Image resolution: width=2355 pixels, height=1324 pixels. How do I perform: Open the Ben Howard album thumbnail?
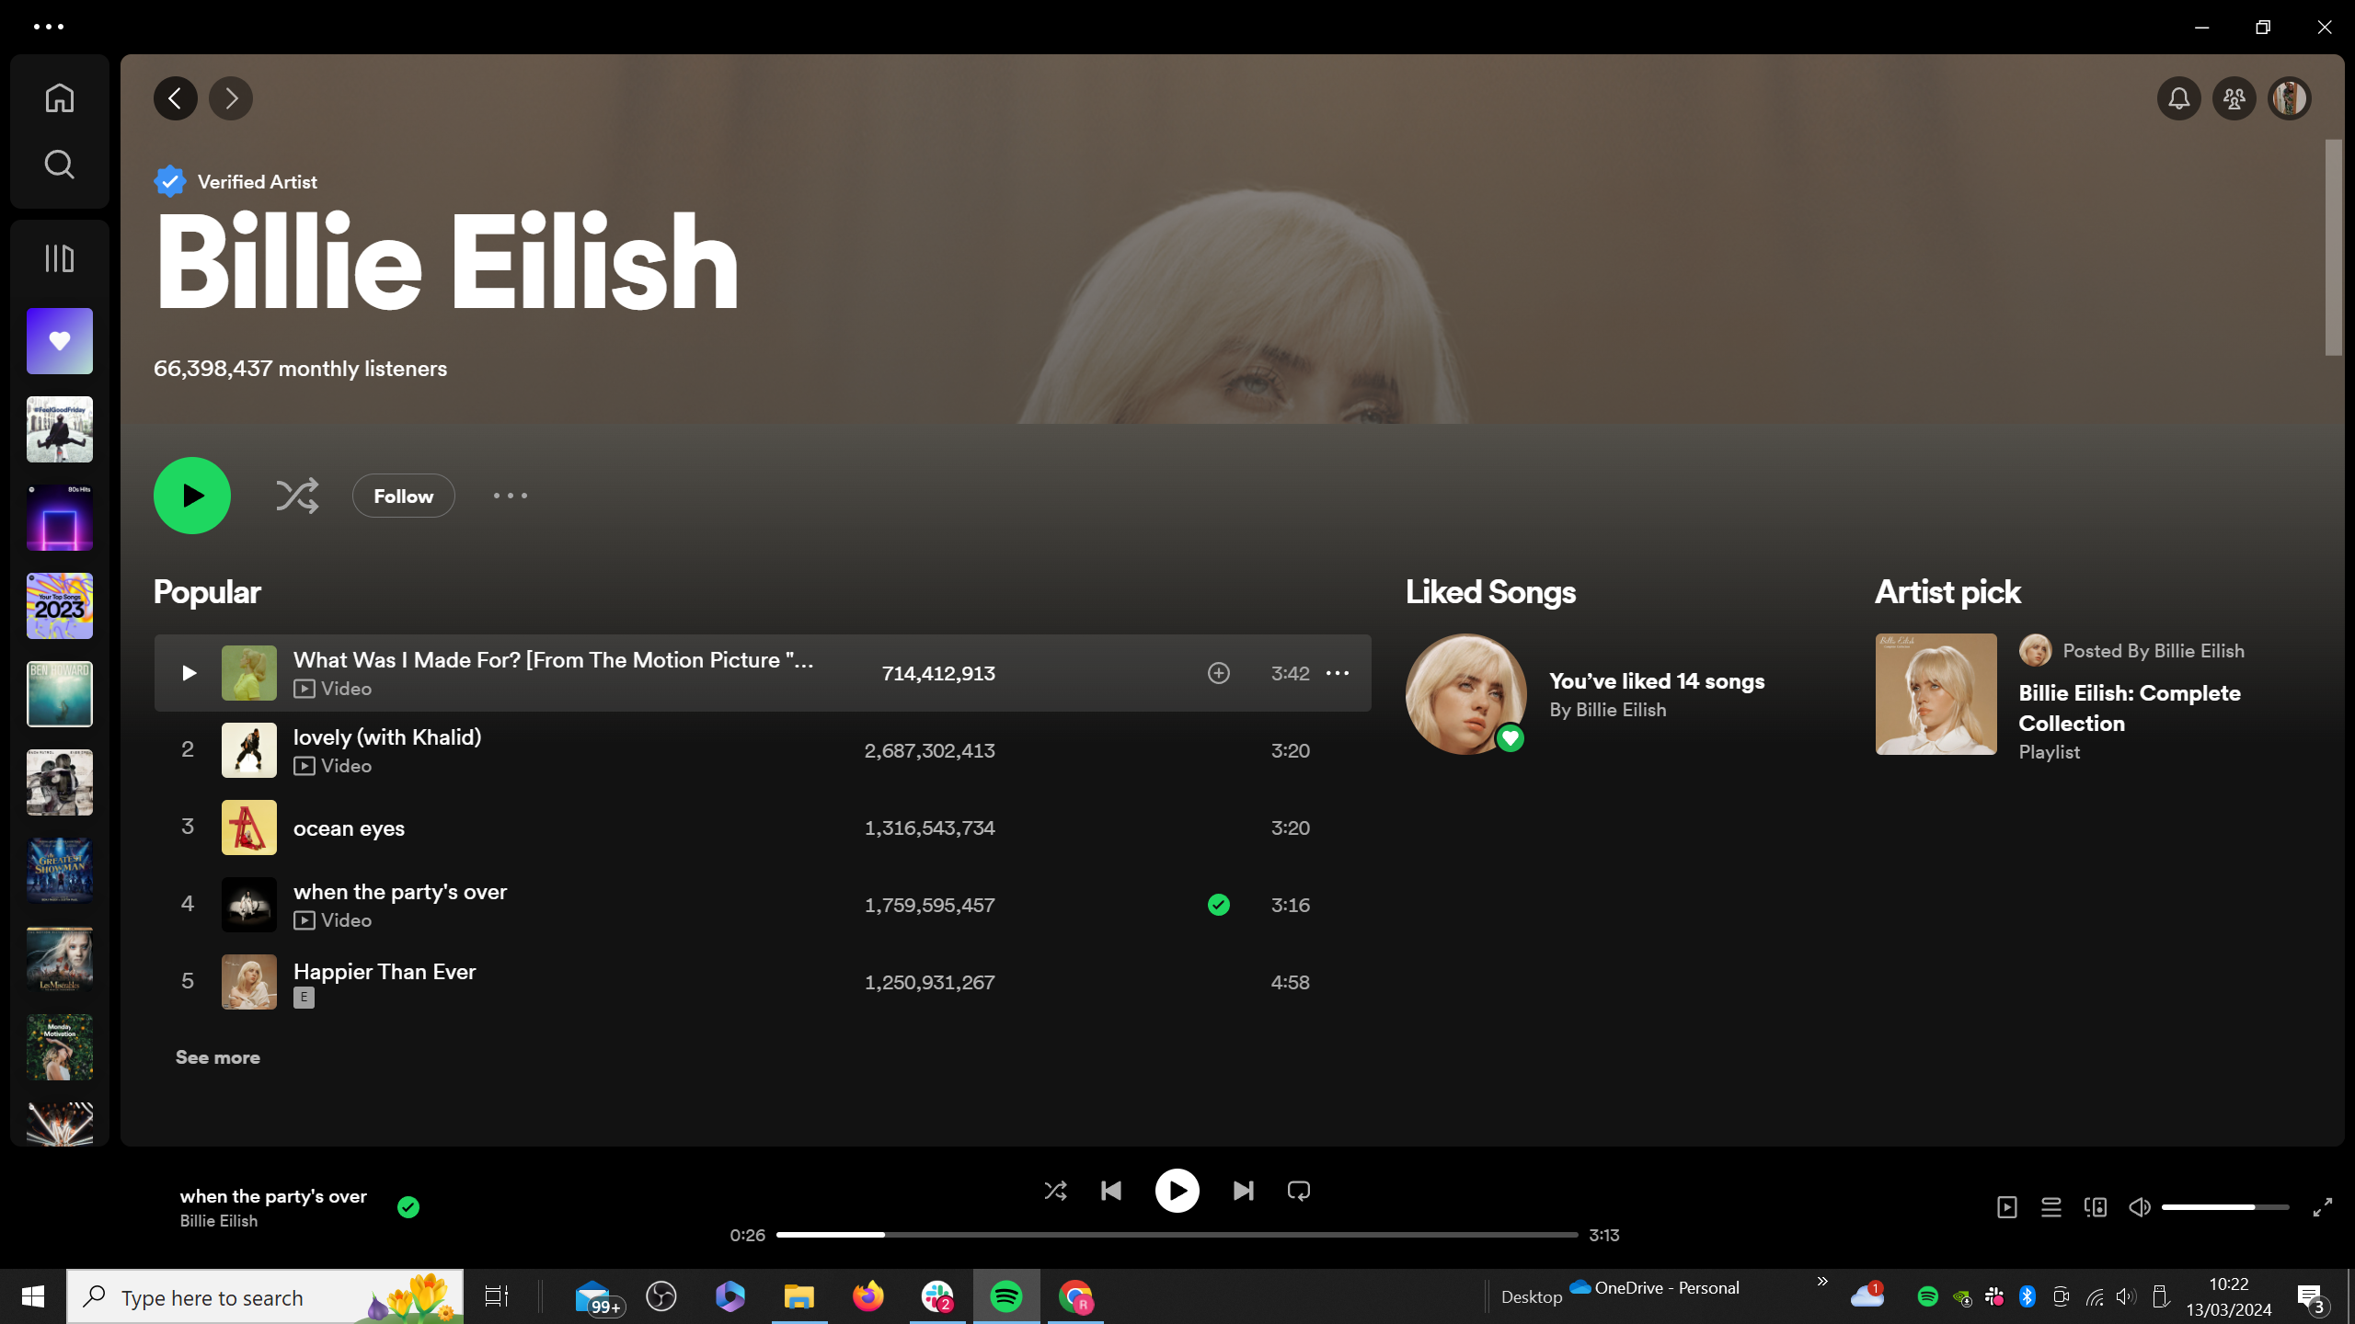tap(60, 694)
